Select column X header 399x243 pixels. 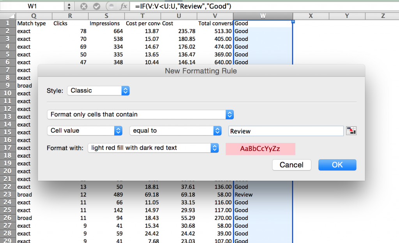click(x=311, y=16)
